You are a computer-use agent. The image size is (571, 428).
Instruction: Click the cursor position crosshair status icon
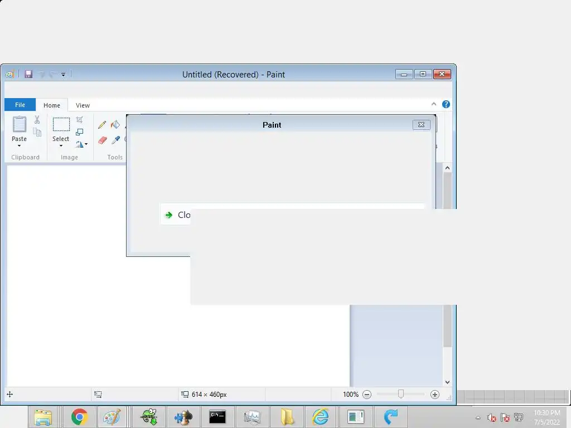[10, 394]
